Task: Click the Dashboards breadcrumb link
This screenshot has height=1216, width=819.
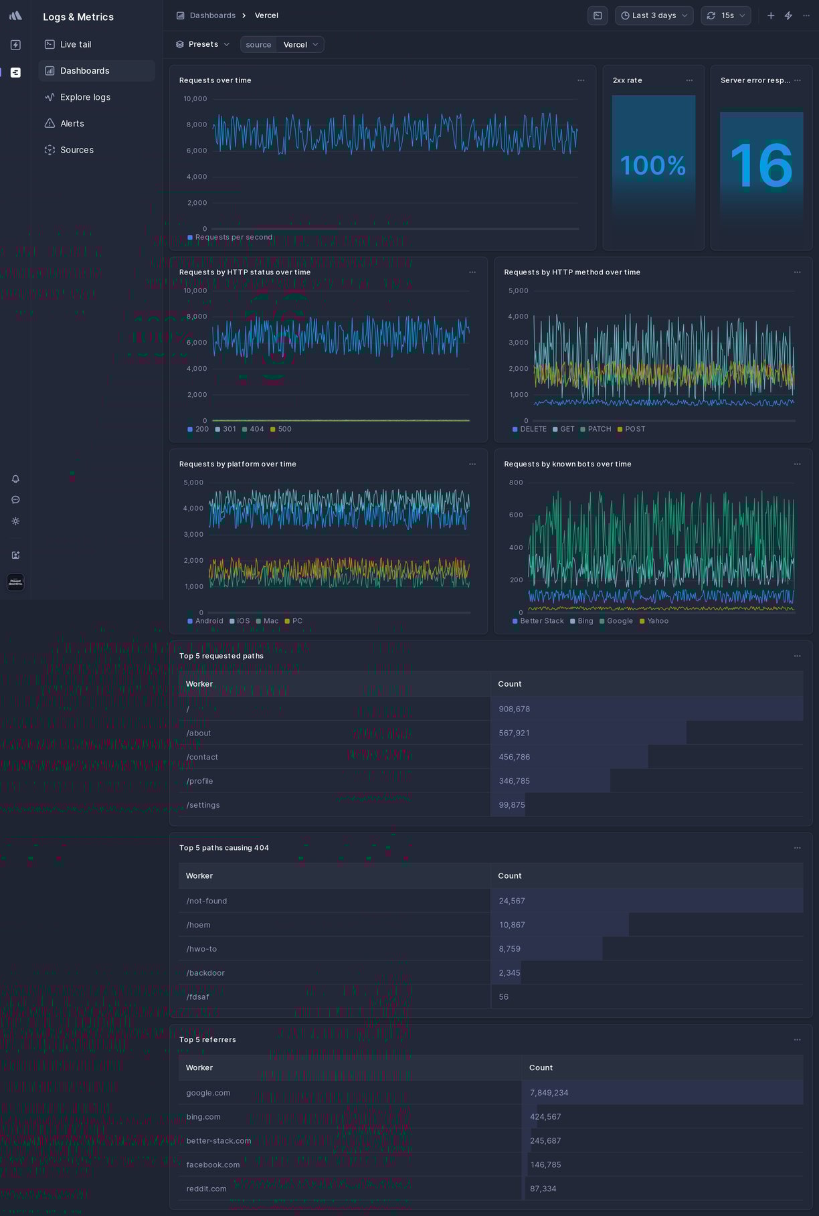Action: pyautogui.click(x=212, y=15)
